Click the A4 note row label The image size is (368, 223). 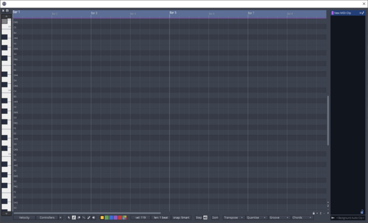15,44
